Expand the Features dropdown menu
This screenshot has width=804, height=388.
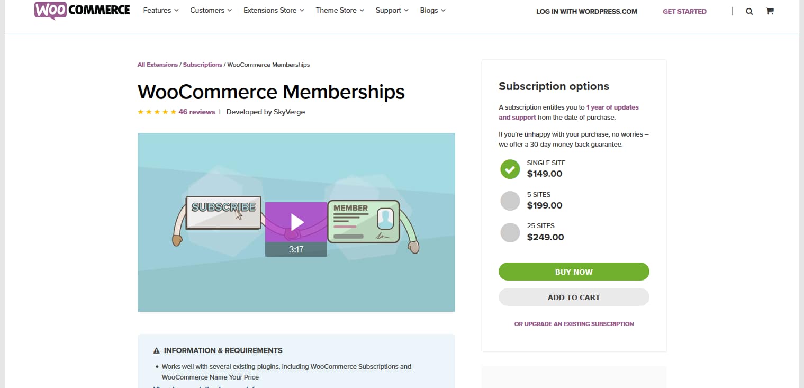click(x=161, y=10)
